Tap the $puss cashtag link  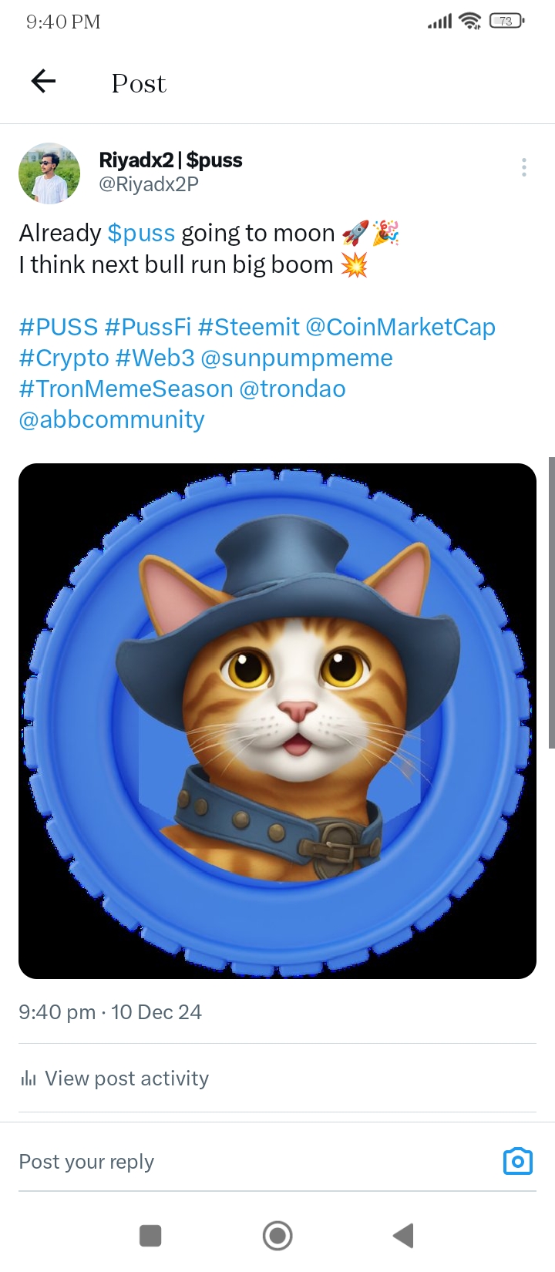(x=142, y=233)
